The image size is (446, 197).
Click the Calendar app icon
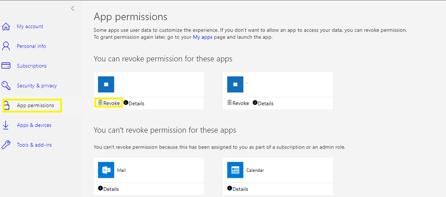235,170
